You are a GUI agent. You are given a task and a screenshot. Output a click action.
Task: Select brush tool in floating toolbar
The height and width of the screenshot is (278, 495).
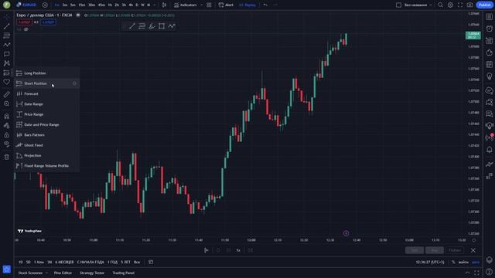click(x=152, y=26)
